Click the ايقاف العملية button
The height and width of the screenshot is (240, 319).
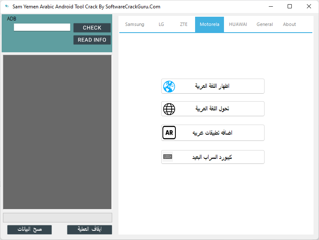pyautogui.click(x=90, y=230)
